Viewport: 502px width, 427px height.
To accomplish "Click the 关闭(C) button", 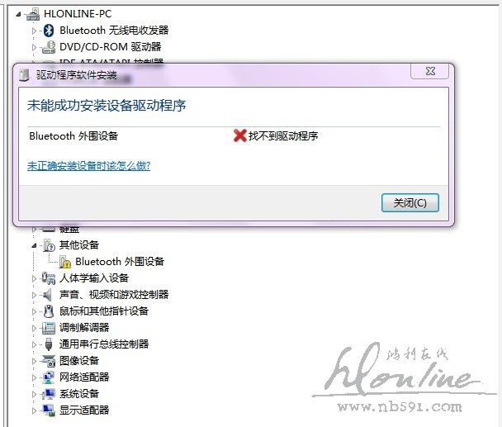I will (410, 203).
